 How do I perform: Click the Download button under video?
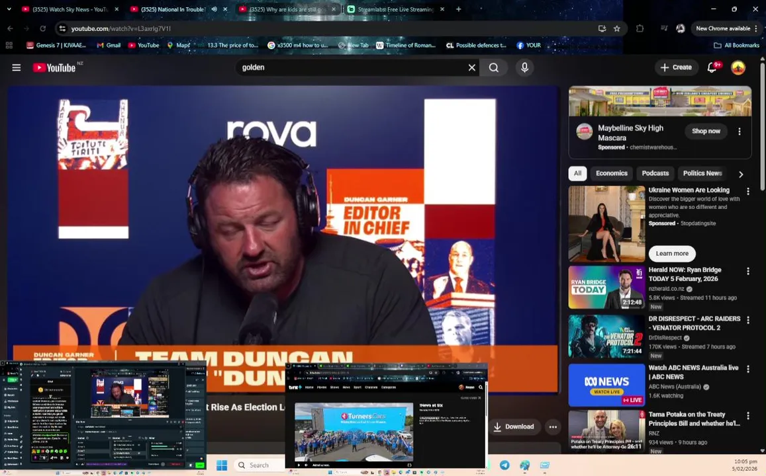(x=514, y=426)
